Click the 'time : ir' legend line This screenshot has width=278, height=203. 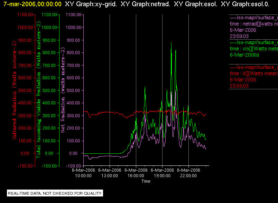(x=254, y=73)
